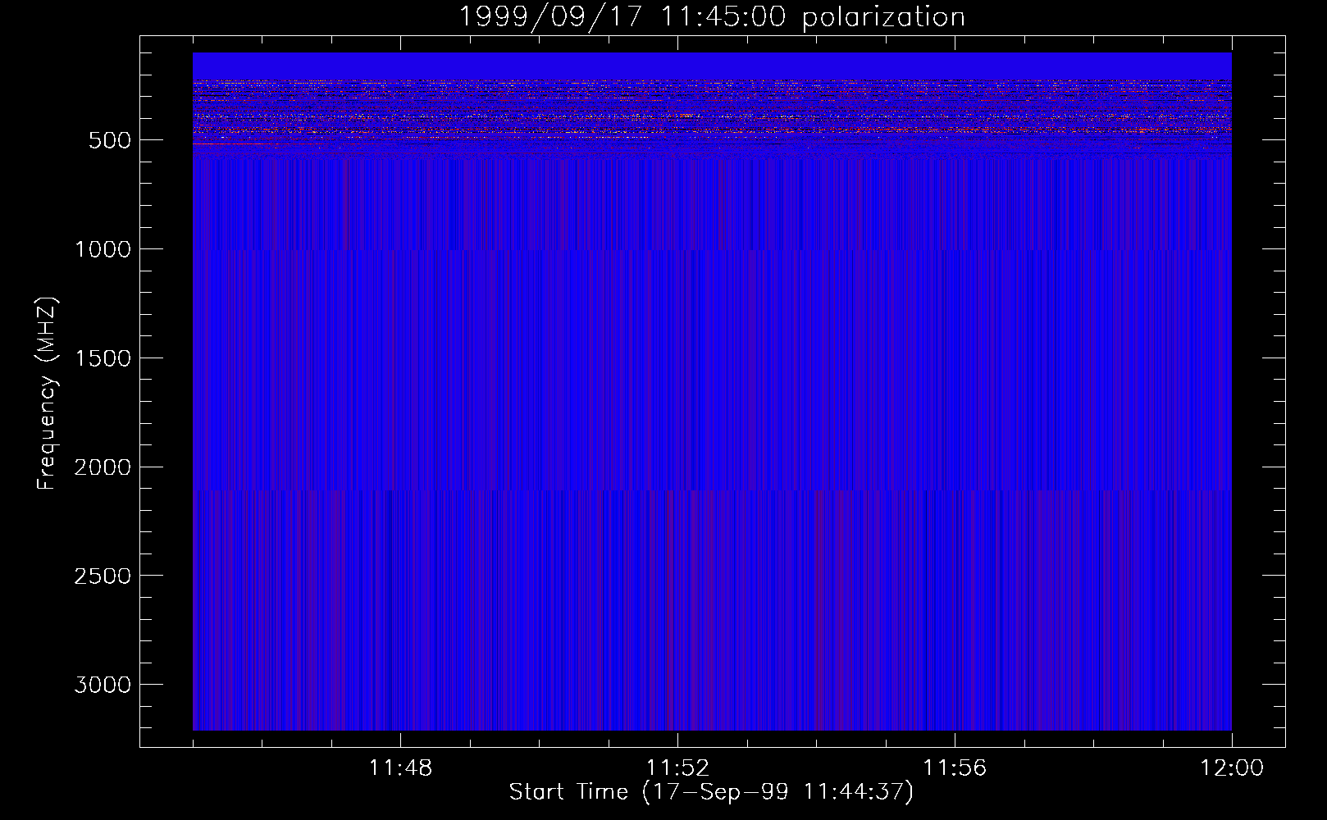Click the 11:48 time tick label
The height and width of the screenshot is (820, 1327).
(400, 768)
